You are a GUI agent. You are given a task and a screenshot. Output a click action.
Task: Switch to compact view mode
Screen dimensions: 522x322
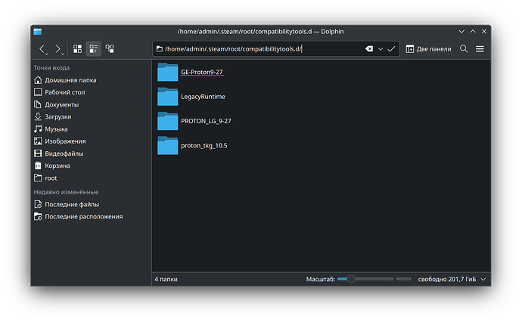[94, 49]
